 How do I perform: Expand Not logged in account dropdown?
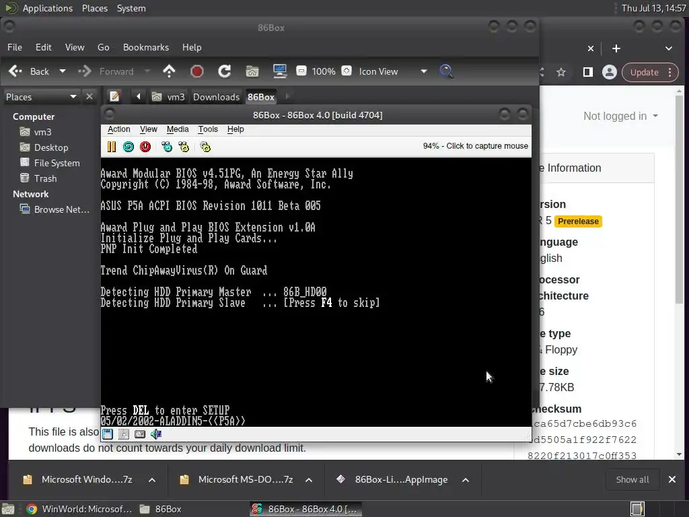(x=620, y=116)
